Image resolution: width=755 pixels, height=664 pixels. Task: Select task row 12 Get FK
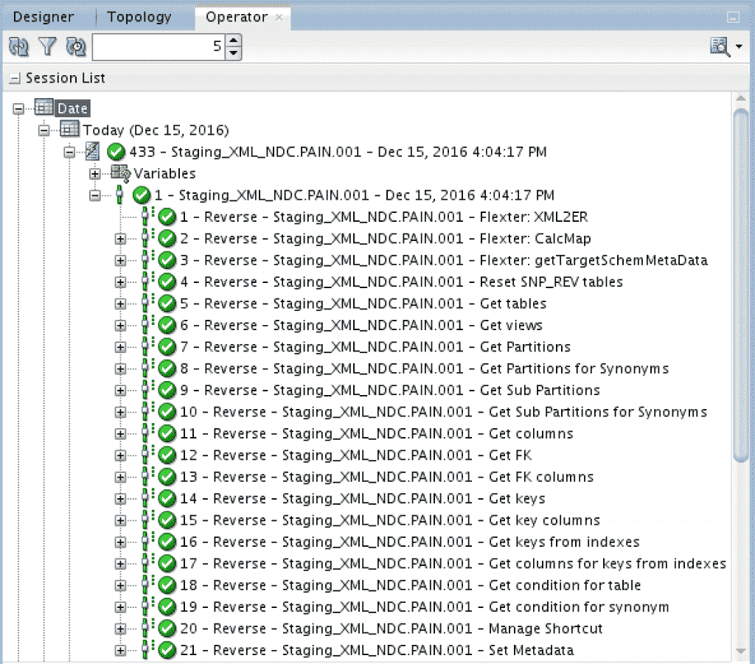pyautogui.click(x=356, y=455)
